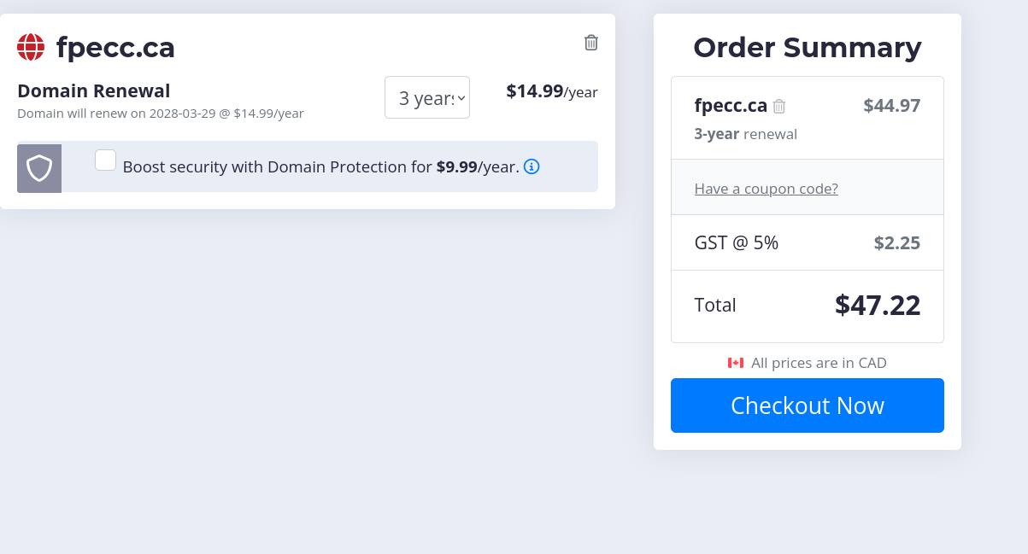Viewport: 1028px width, 554px height.
Task: Click the Canadian flag icon
Action: (735, 363)
